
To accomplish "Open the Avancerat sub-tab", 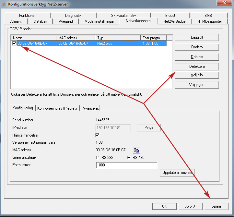I will 90,108.
